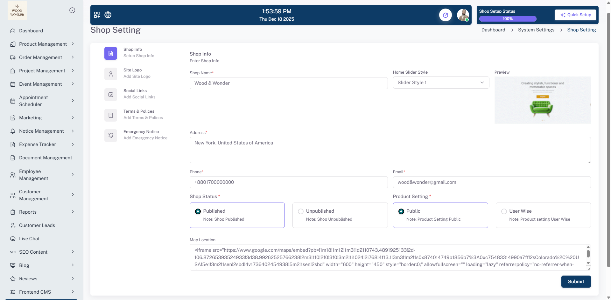
Task: Open the grid-plus apps icon in header
Action: coord(97,15)
